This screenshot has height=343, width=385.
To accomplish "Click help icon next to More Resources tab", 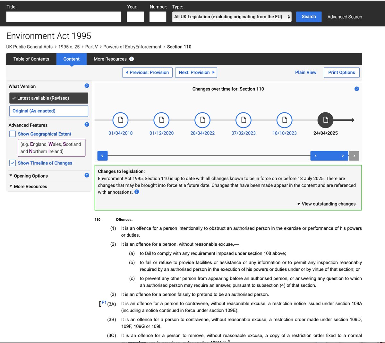I will [132, 59].
